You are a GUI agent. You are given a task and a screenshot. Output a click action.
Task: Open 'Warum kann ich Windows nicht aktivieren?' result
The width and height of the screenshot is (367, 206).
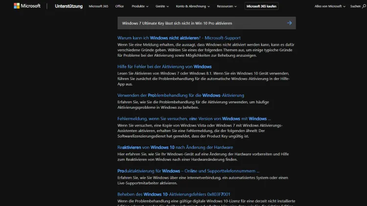pyautogui.click(x=179, y=38)
